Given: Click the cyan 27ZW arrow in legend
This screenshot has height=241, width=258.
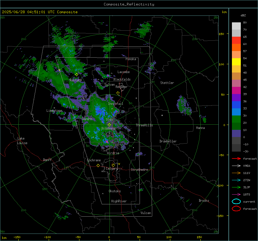Looking at the screenshot, I should pos(236,180).
